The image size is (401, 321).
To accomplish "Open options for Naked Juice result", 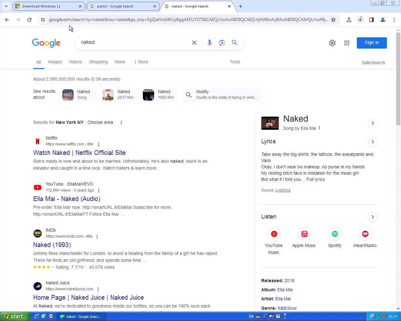I will 98,289.
